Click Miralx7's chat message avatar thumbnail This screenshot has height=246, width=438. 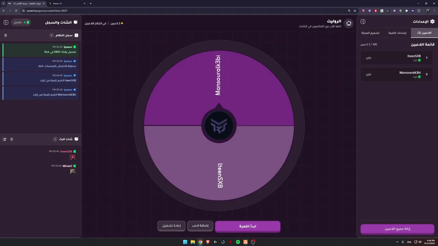coord(73,172)
